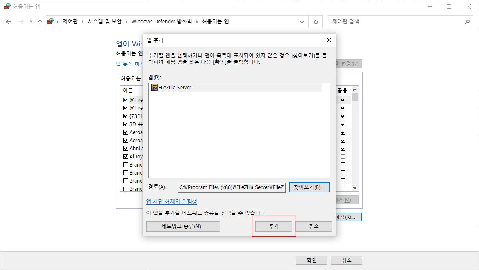The image size is (479, 270).
Task: Click the FileZilla Server app icon
Action: pyautogui.click(x=154, y=87)
